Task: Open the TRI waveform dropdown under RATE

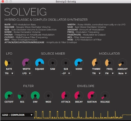Action: pyautogui.click(x=9, y=73)
